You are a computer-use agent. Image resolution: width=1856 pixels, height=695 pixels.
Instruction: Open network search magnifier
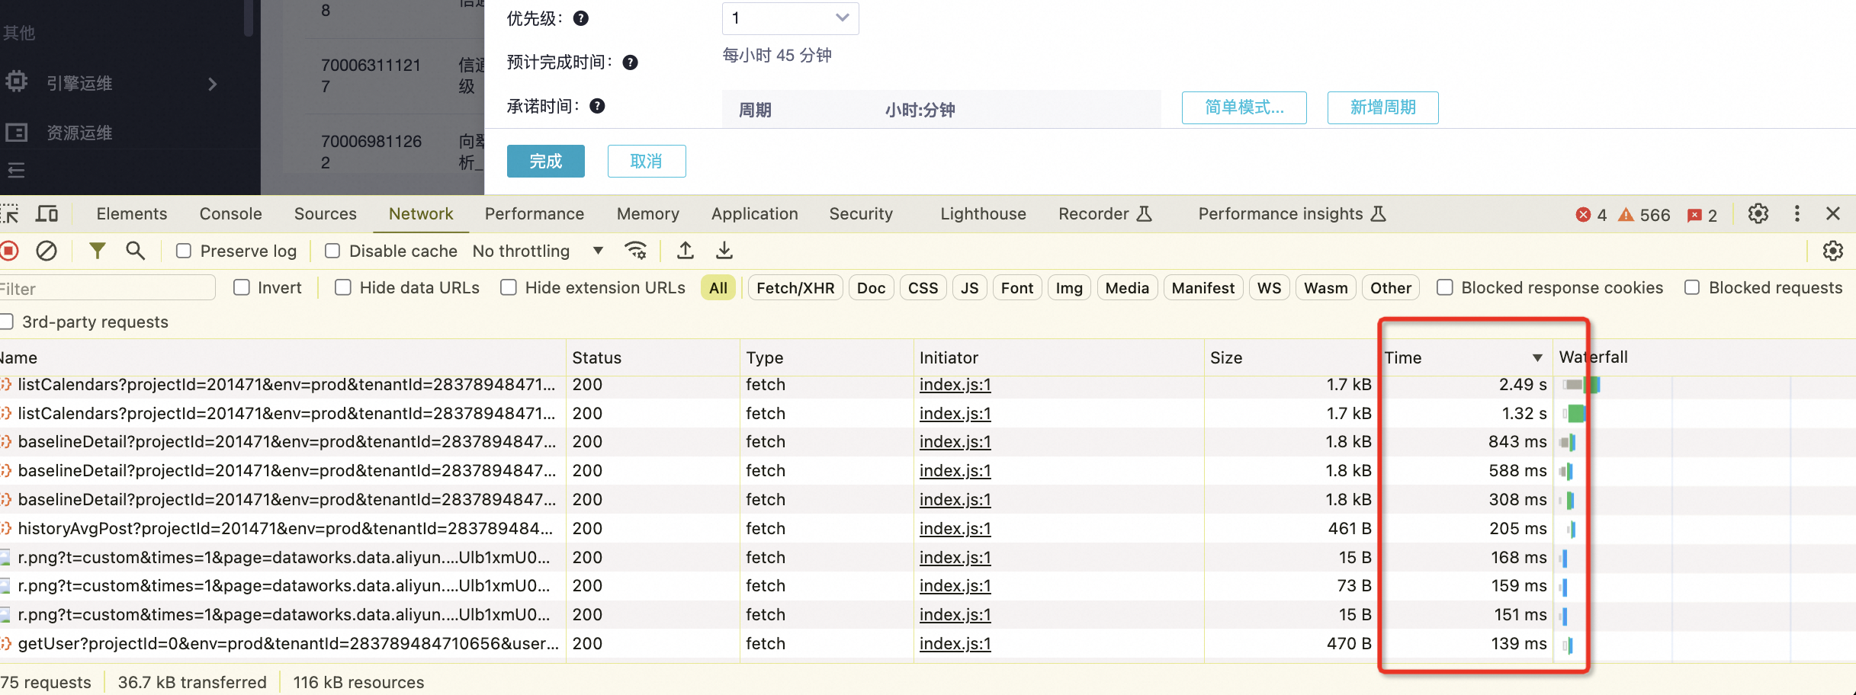coord(135,251)
